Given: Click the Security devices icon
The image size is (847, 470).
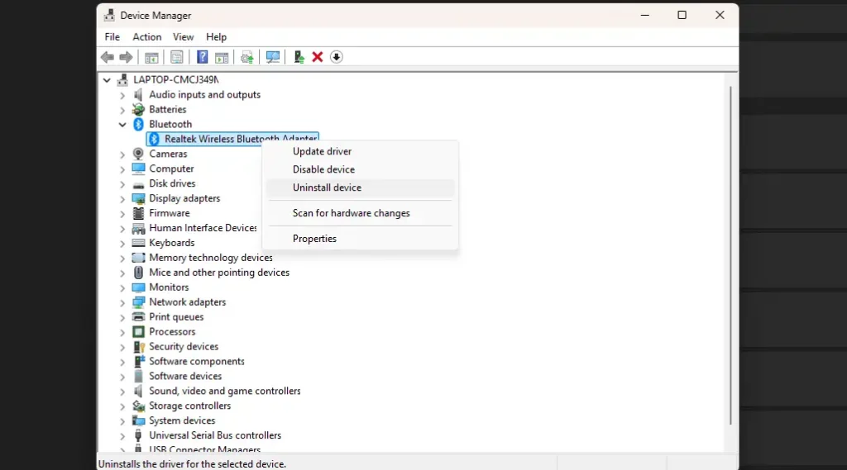Looking at the screenshot, I should pyautogui.click(x=138, y=346).
